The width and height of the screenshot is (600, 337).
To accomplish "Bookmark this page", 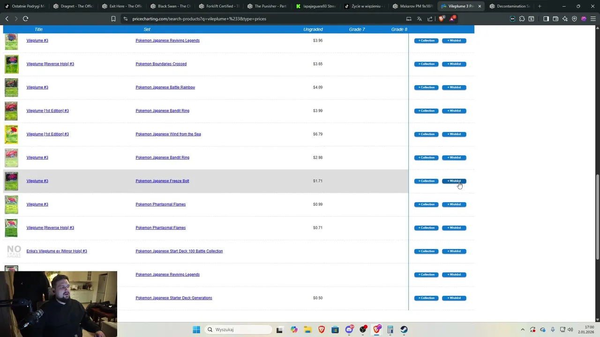I will pos(113,19).
